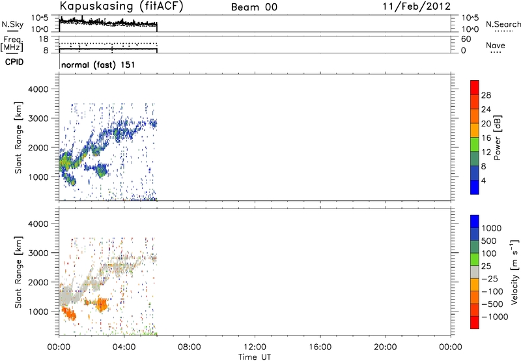Screen dimensions: 521x361
Task: Click the 'N.Sky' legend label
Action: 12,24
